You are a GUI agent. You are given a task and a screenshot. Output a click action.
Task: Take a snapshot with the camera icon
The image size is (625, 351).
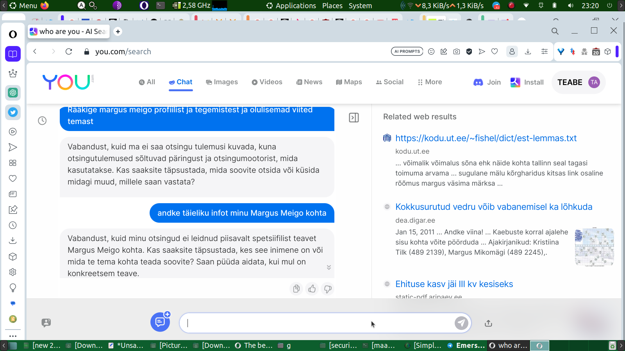(x=457, y=51)
